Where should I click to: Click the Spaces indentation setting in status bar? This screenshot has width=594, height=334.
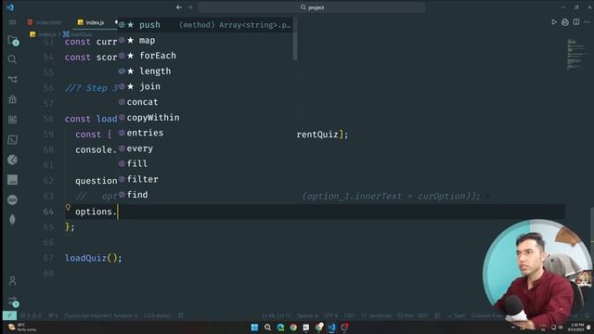[x=307, y=315]
